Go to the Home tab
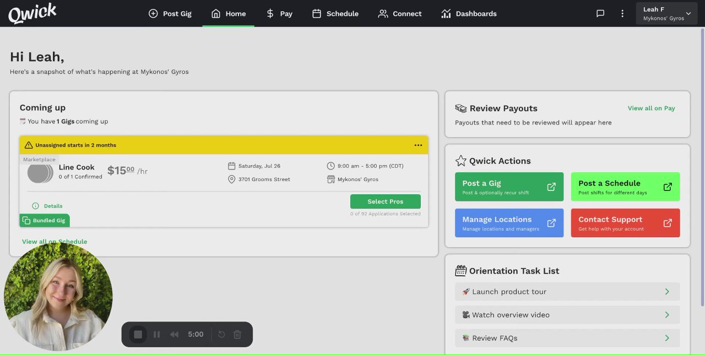This screenshot has width=705, height=355. (x=229, y=14)
